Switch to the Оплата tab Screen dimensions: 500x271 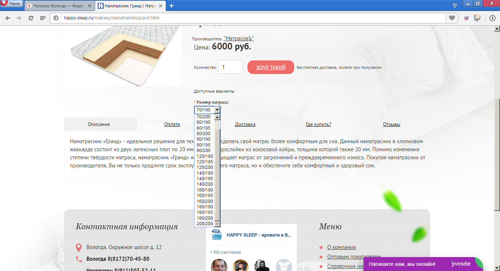click(x=172, y=125)
